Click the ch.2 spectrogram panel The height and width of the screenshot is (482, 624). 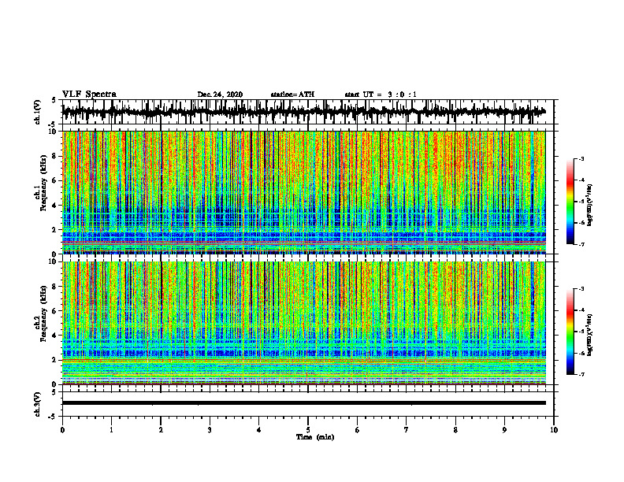point(303,323)
